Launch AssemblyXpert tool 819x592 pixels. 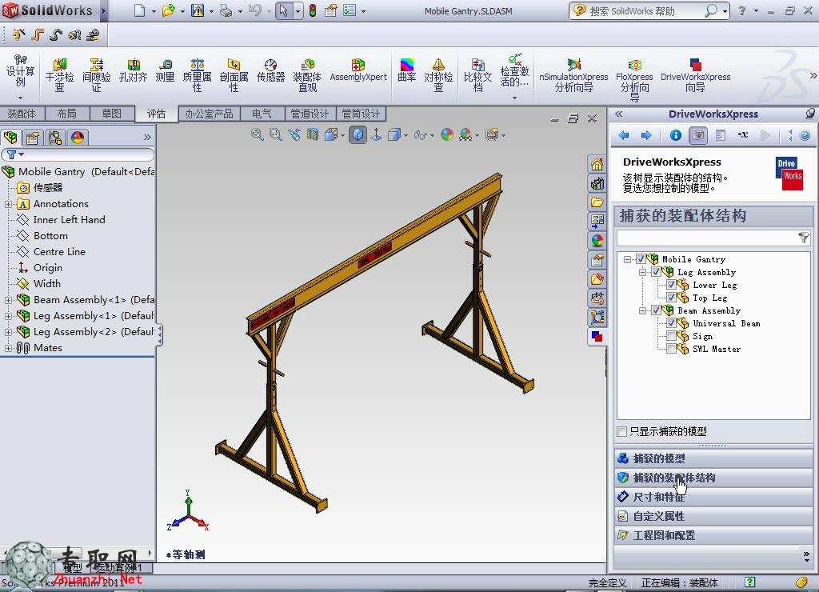pyautogui.click(x=358, y=70)
